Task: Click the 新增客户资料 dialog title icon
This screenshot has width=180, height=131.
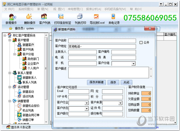Action: pyautogui.click(x=55, y=29)
